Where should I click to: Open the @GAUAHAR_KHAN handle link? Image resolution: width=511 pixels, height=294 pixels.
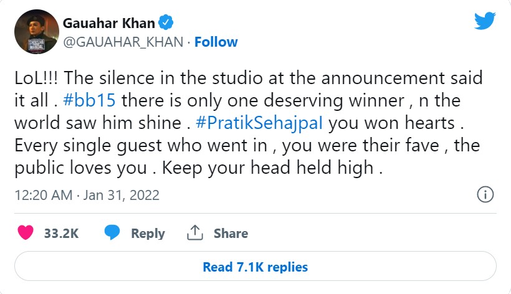[123, 42]
